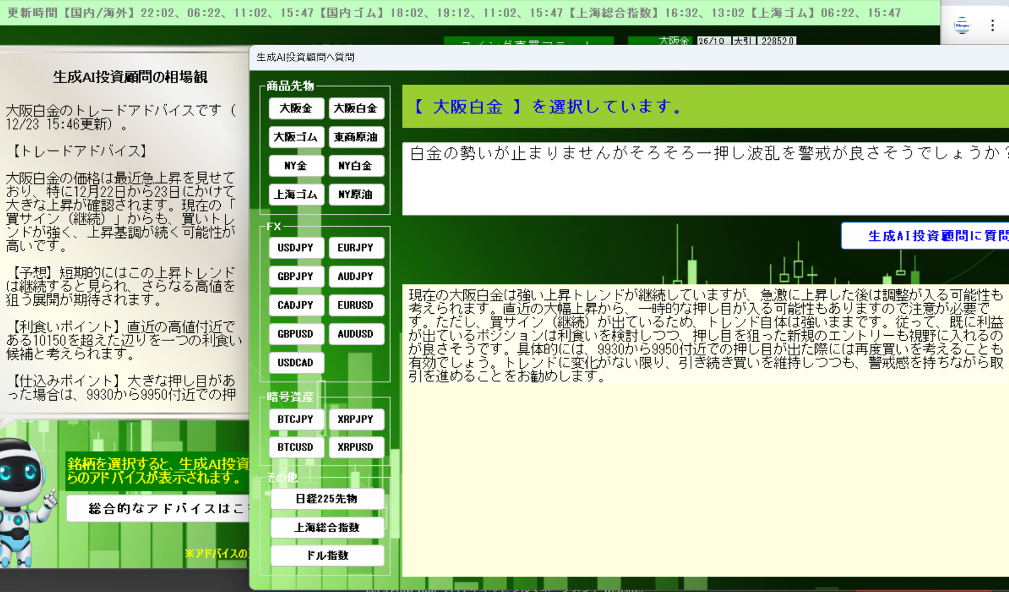The width and height of the screenshot is (1009, 592).
Task: Pick the AUDUSD currency pair
Action: pos(356,334)
